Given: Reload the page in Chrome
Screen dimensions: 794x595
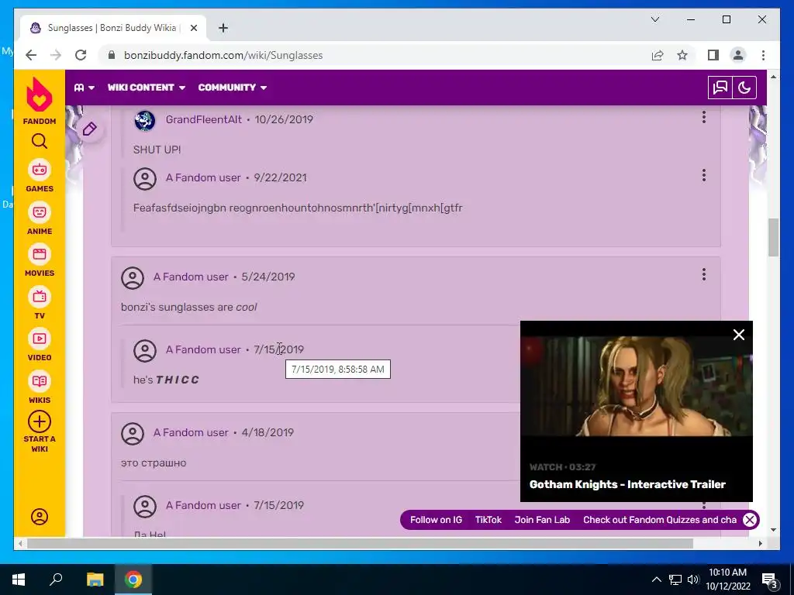Looking at the screenshot, I should (81, 55).
